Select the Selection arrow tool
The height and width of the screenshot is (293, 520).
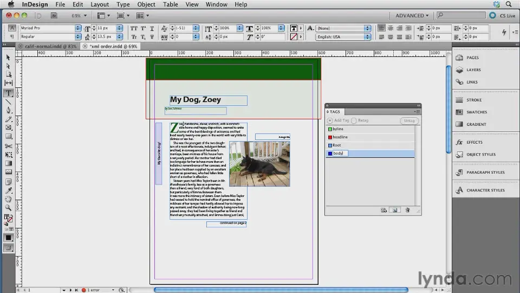8,58
